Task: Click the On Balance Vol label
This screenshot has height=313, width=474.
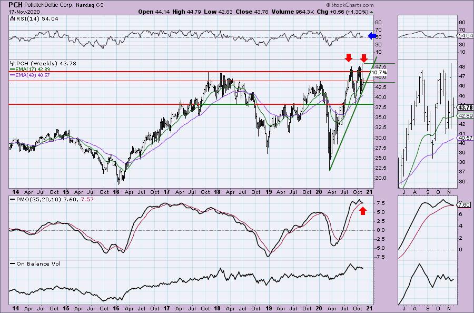Action: coord(38,263)
